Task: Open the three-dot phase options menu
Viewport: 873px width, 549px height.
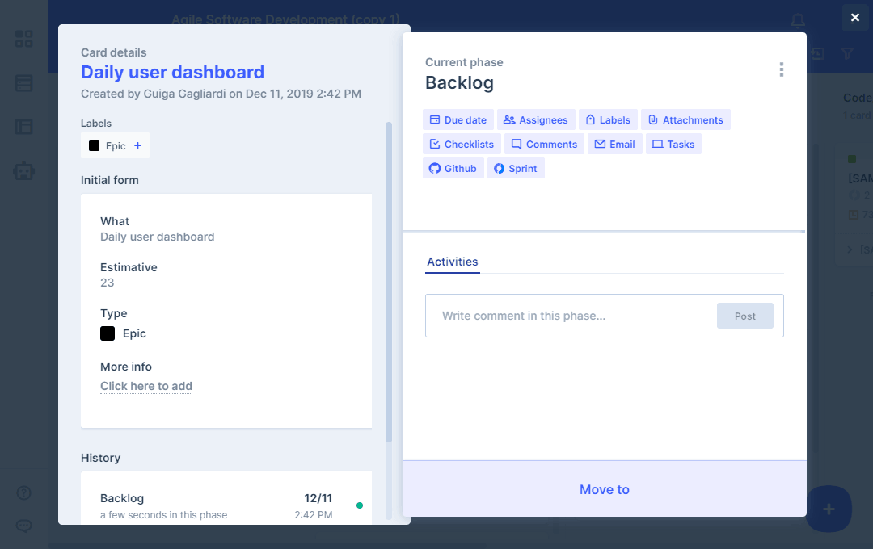Action: 781,69
